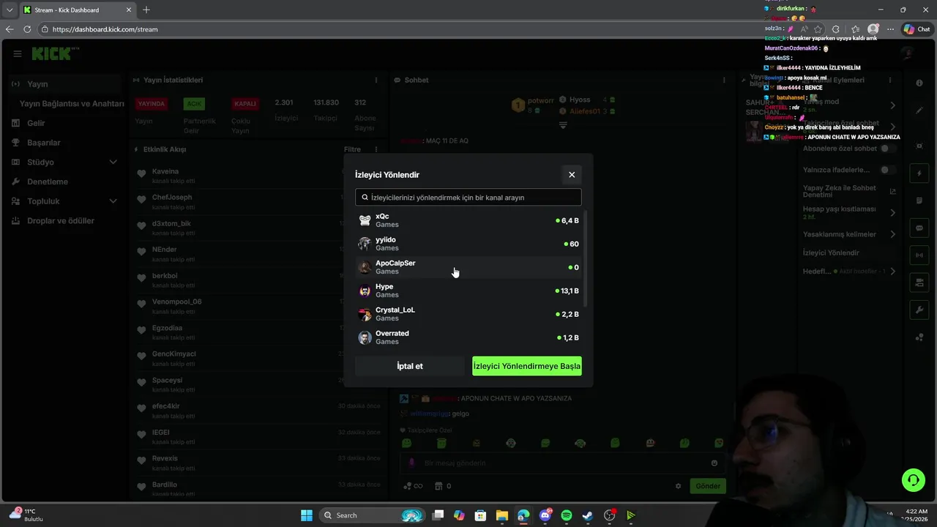
Task: Choose ApoCalpSer from the channel list
Action: click(x=468, y=267)
